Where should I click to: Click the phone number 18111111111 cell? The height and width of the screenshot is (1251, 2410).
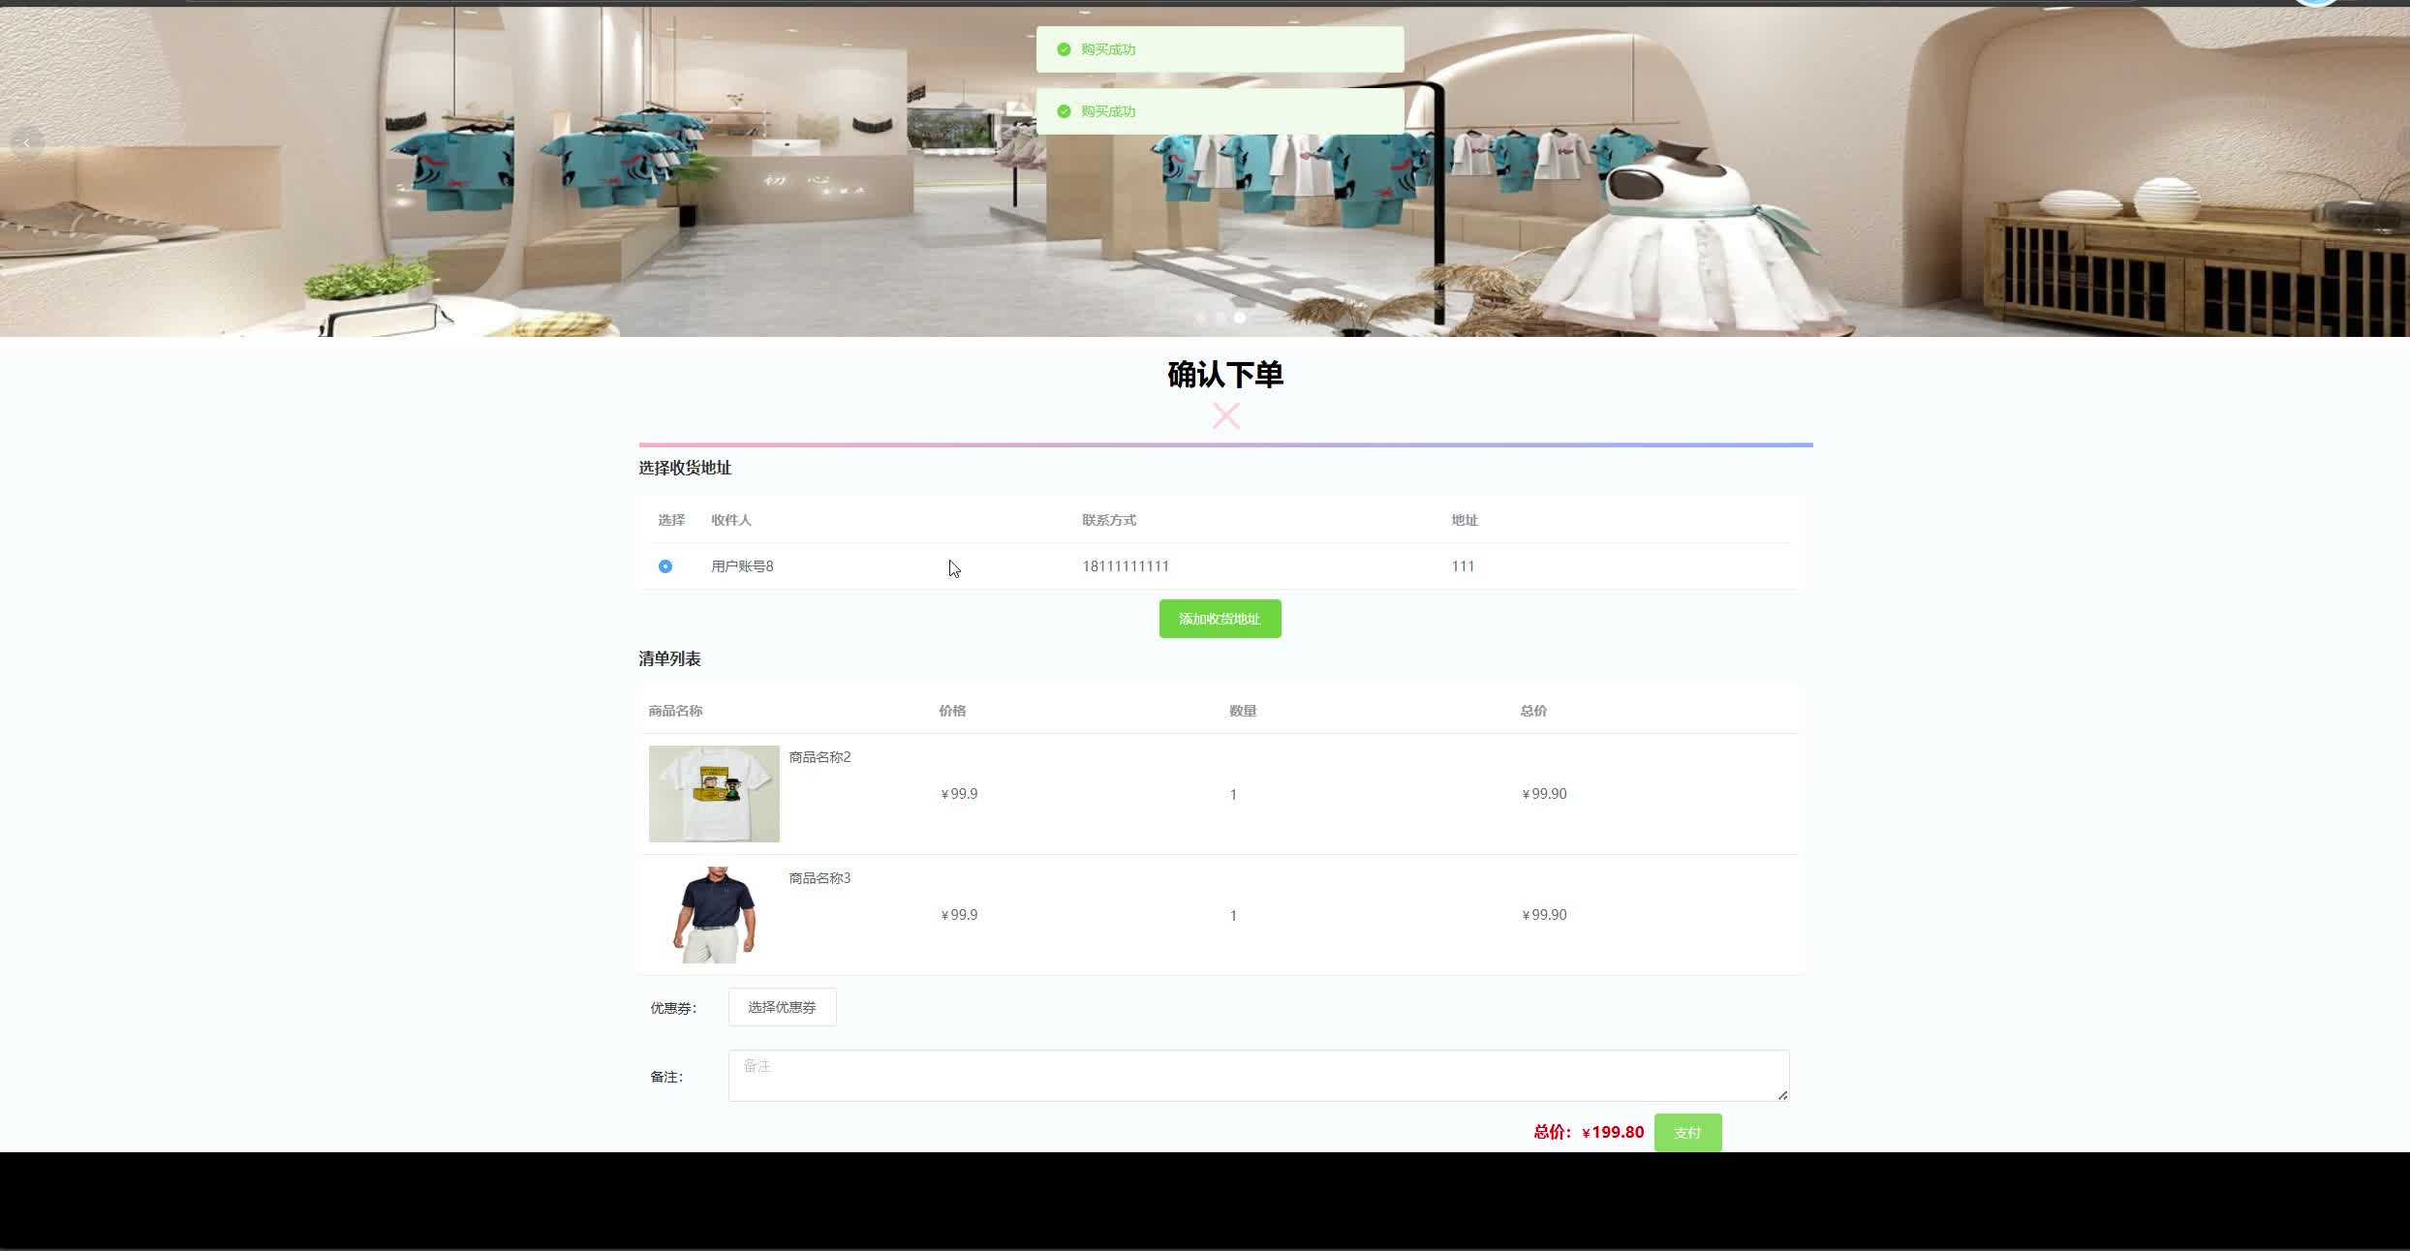pyautogui.click(x=1126, y=566)
